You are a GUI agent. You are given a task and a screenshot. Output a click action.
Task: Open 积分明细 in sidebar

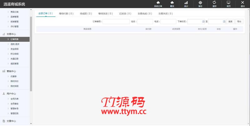pos(14,54)
